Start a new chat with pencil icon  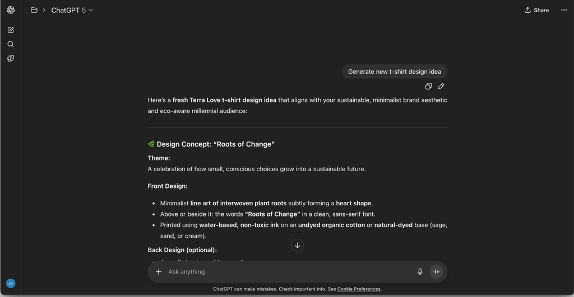point(11,30)
